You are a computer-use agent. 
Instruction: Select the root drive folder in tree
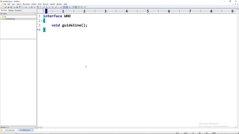click(x=4, y=16)
